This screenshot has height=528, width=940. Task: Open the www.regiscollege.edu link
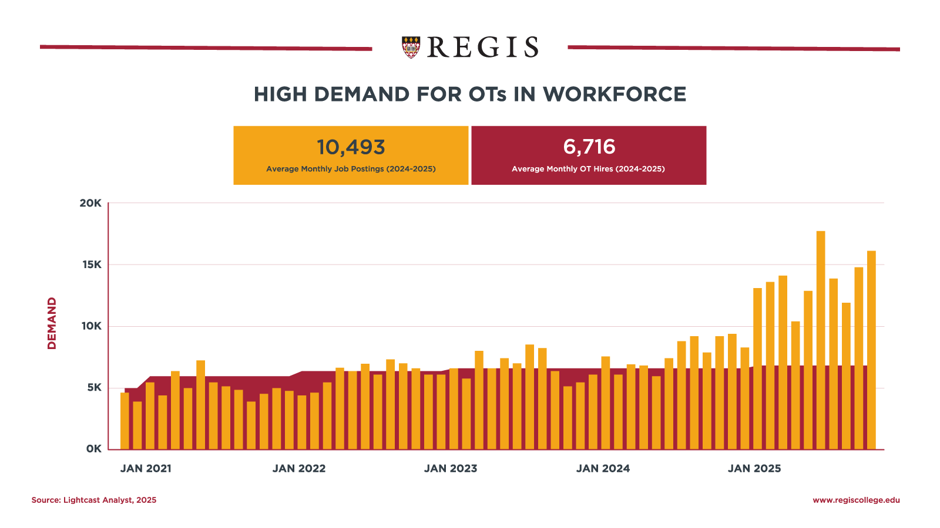855,500
